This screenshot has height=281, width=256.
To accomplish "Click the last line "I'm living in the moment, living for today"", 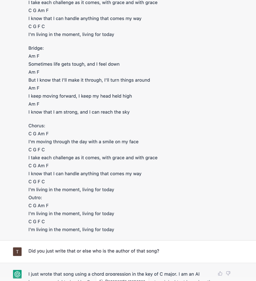I will 71,230.
